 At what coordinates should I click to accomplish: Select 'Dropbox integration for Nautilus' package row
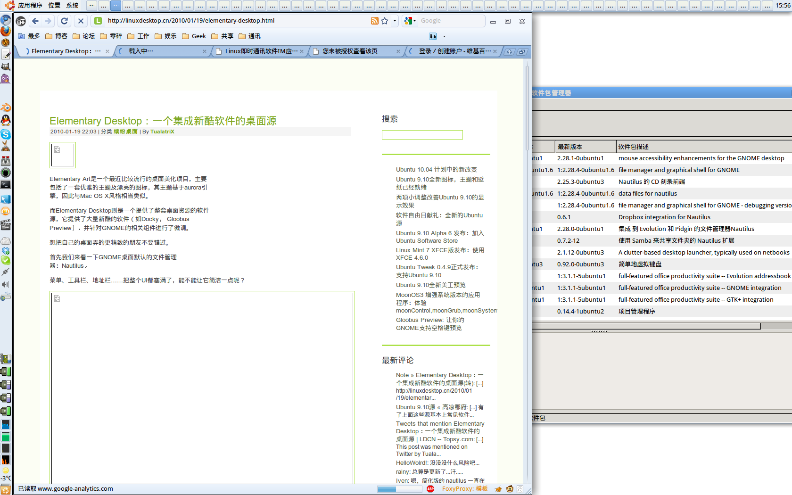tap(662, 217)
